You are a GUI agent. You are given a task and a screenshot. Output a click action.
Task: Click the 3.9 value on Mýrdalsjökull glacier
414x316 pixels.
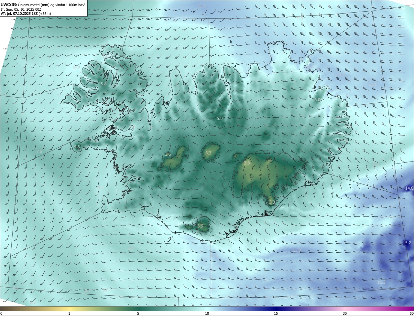(x=200, y=226)
